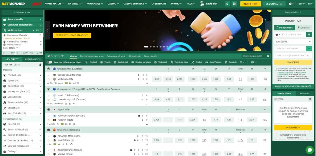
Task: Filter by Cricket in sports toolbar
Action: coord(197,62)
